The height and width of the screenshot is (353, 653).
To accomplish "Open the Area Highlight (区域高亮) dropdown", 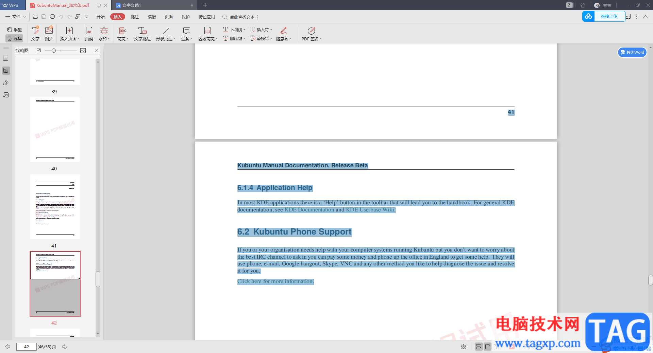I will pyautogui.click(x=208, y=34).
